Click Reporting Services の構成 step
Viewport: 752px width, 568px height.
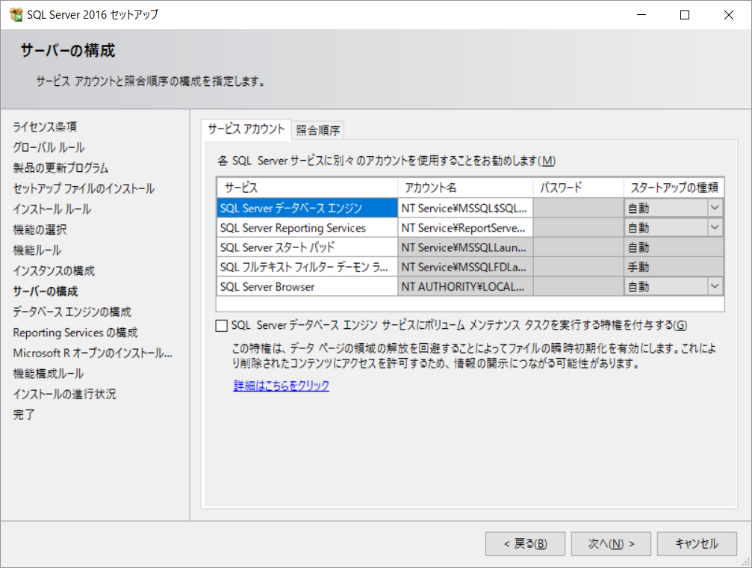click(75, 333)
